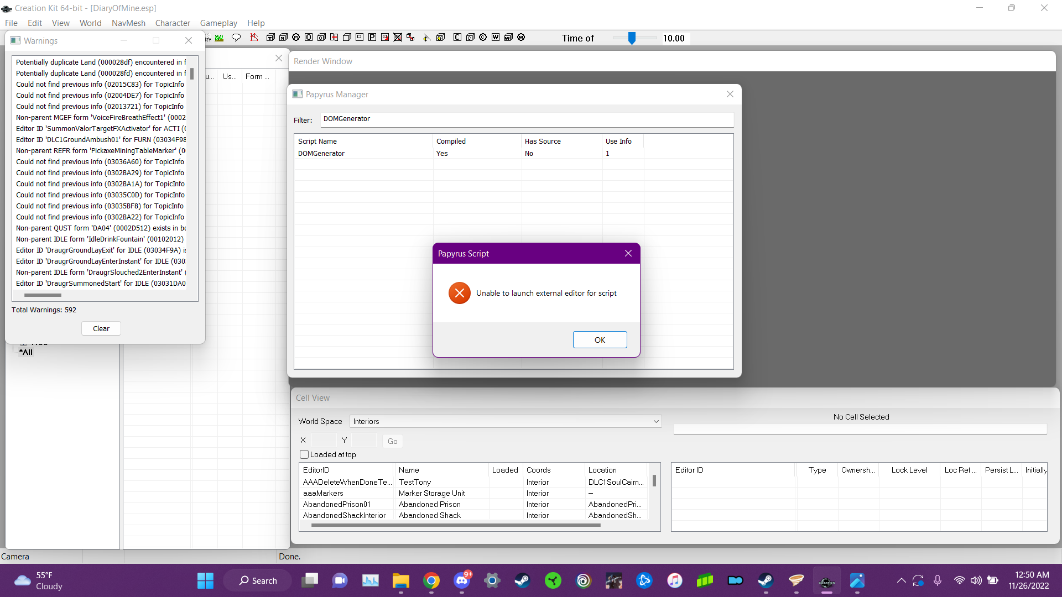Show hidden system tray icons
This screenshot has width=1062, height=597.
(901, 580)
